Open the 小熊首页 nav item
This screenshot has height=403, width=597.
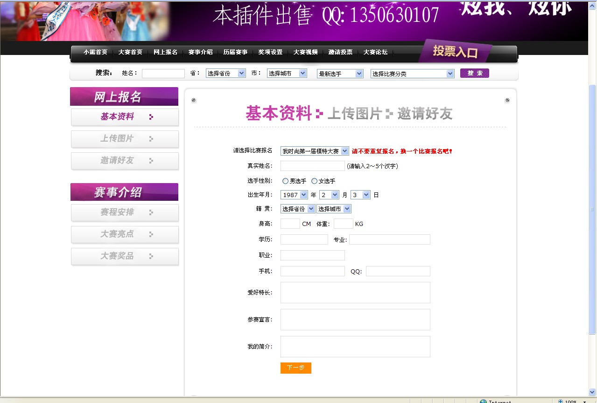95,52
